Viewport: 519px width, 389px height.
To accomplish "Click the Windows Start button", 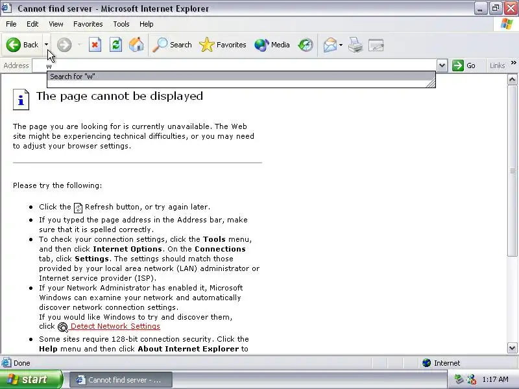I will (31, 379).
